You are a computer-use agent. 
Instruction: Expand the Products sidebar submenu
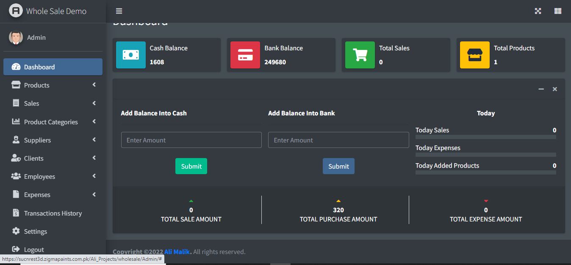(x=53, y=85)
